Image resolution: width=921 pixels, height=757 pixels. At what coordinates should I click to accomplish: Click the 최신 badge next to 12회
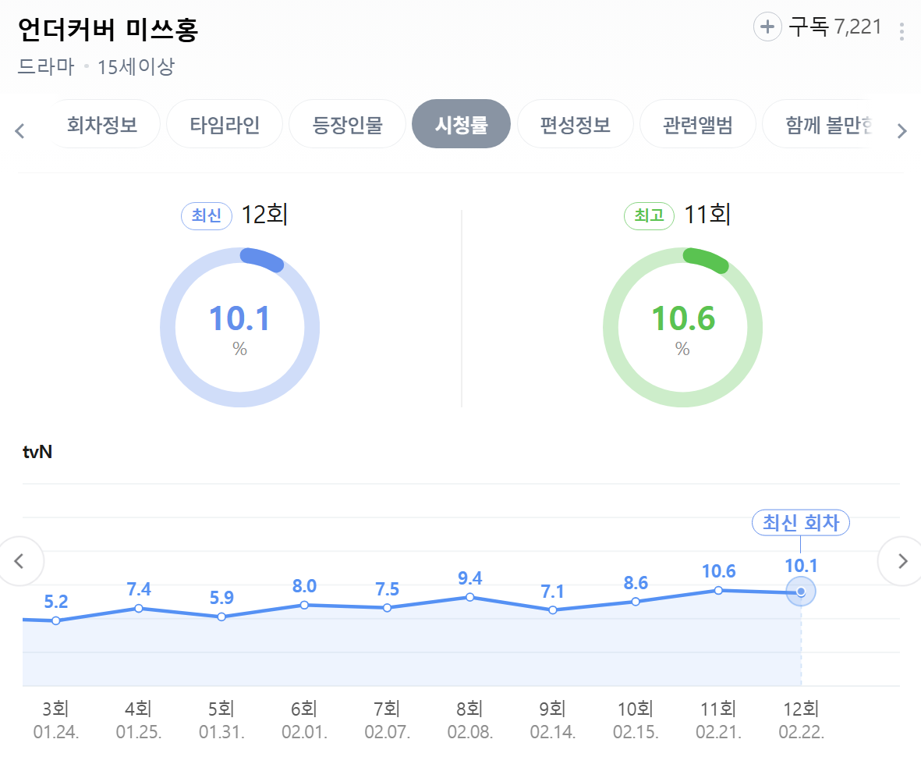pos(206,216)
